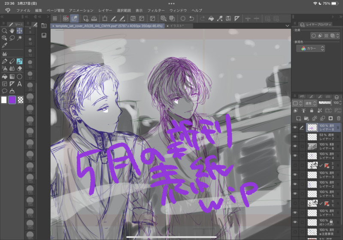
Task: Hide レイヤー 1 with eye icon
Action: 295,212
